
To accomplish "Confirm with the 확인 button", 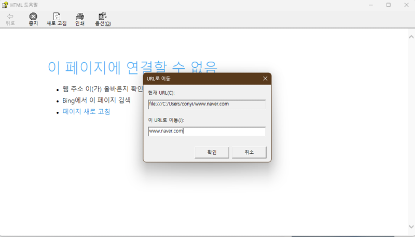I will tap(212, 152).
